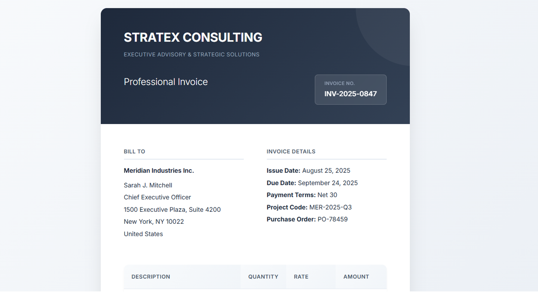538x292 pixels.
Task: Click the Payment Terms Net 30 line
Action: [x=302, y=195]
